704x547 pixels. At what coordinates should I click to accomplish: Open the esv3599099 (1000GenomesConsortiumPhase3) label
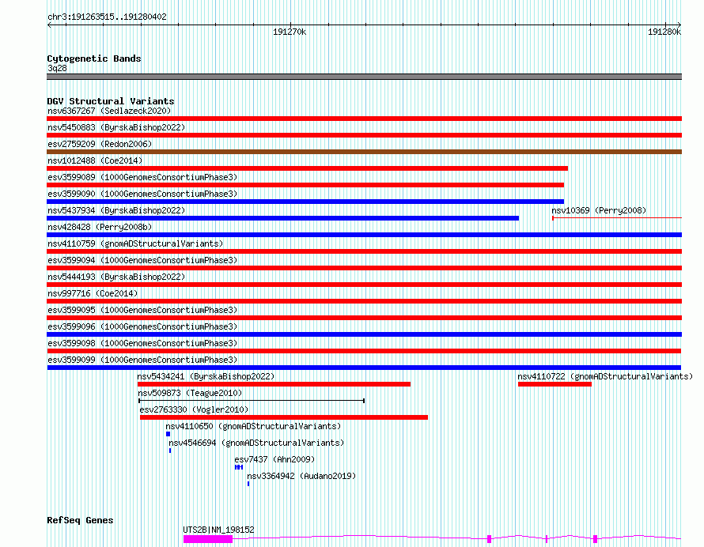coord(142,360)
